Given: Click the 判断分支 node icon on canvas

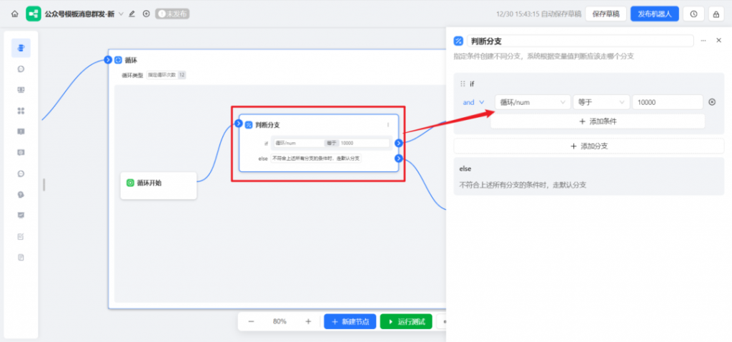Looking at the screenshot, I should (249, 125).
